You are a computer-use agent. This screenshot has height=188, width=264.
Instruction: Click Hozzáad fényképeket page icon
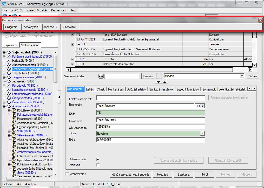[x=14, y=148]
